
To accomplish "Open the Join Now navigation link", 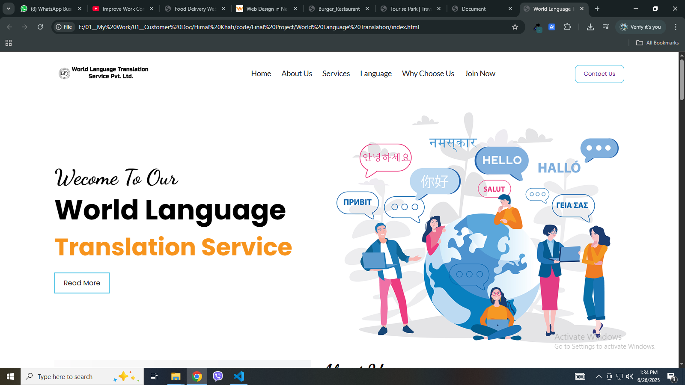I will 479,74.
